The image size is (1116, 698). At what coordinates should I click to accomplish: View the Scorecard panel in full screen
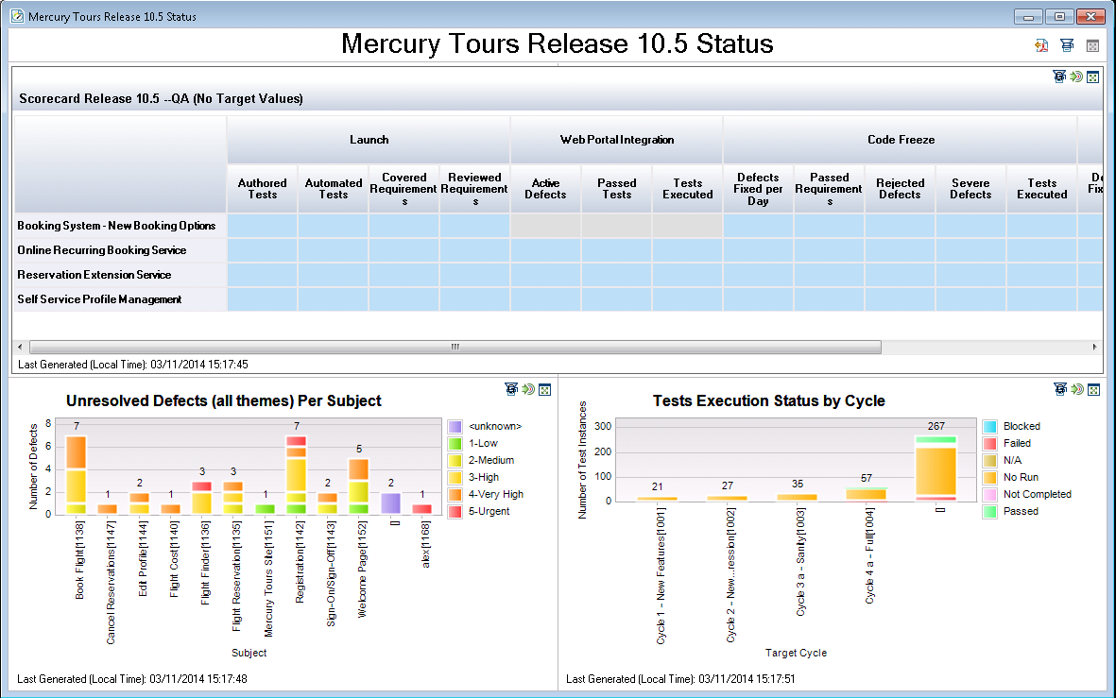point(1093,77)
